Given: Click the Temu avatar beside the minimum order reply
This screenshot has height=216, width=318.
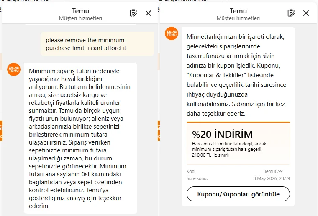Looking at the screenshot, I should pyautogui.click(x=14, y=69).
